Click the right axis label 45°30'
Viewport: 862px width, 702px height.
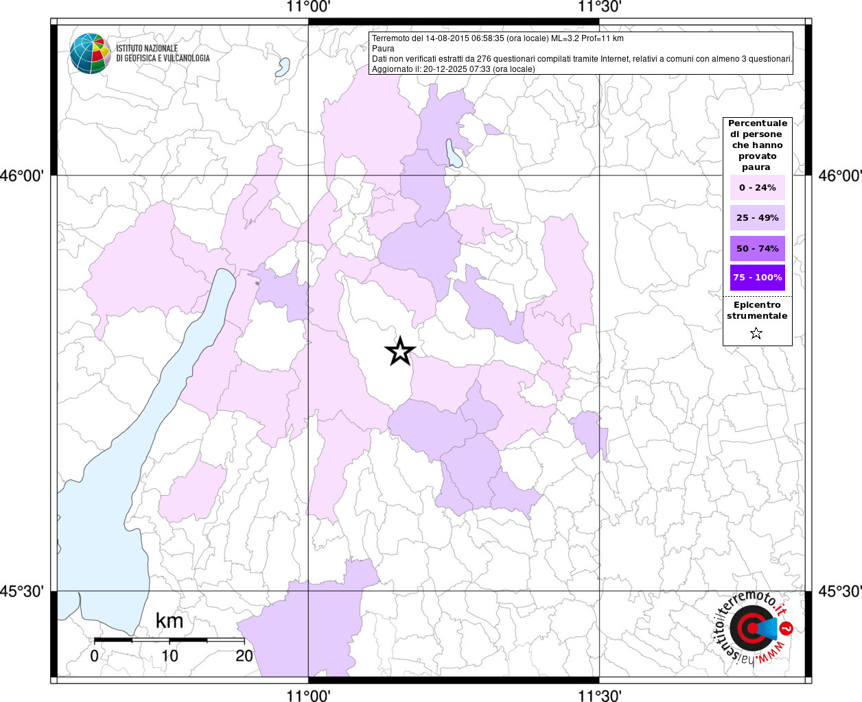coord(840,591)
